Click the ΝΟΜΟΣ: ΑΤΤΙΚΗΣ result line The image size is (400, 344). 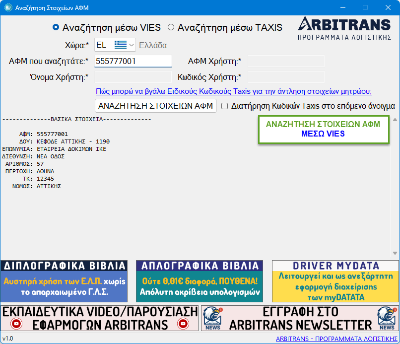tap(37, 186)
